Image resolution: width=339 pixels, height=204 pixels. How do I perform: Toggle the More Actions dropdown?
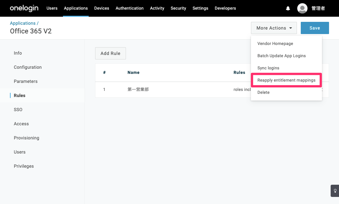click(x=274, y=28)
